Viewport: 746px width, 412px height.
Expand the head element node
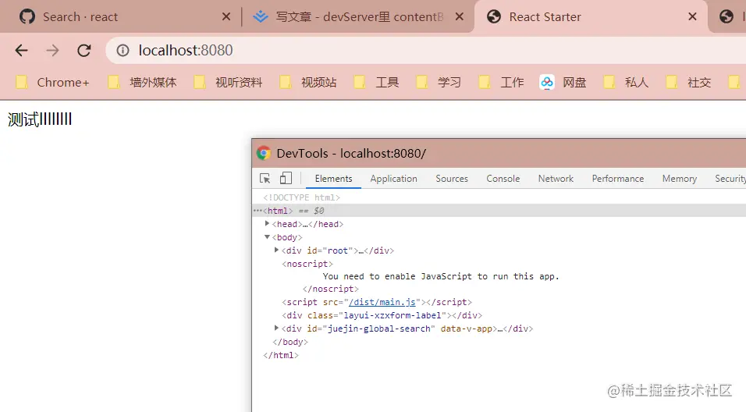point(267,224)
